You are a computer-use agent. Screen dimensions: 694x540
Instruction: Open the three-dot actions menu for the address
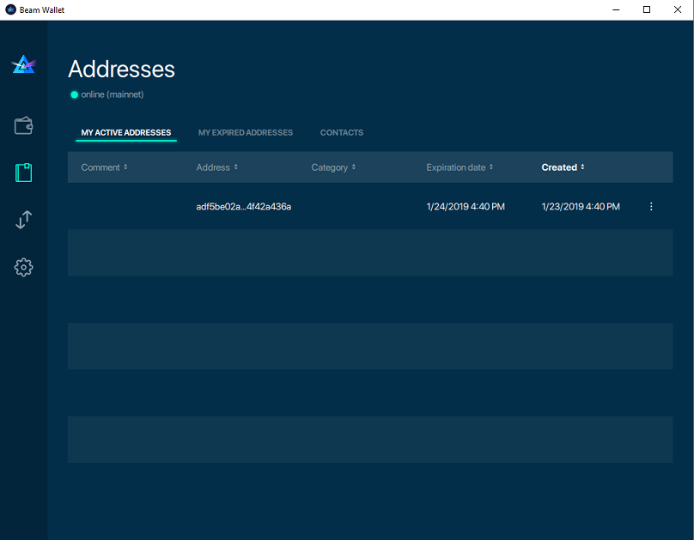click(x=651, y=206)
